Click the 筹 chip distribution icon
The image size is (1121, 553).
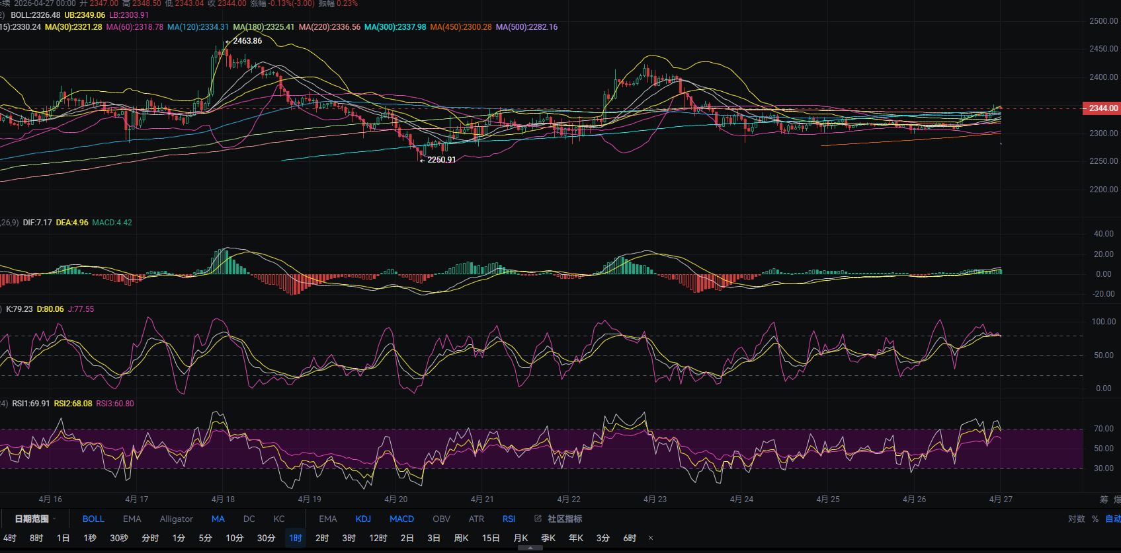pos(1104,499)
